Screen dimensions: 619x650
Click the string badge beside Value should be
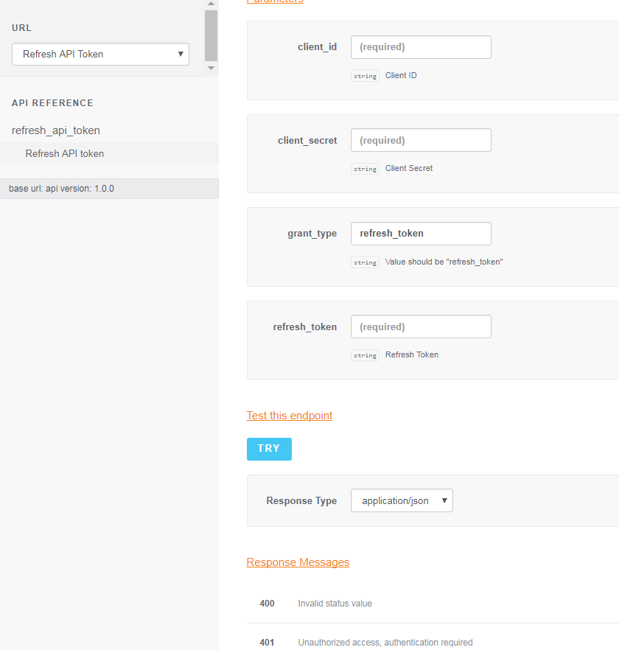pos(365,262)
